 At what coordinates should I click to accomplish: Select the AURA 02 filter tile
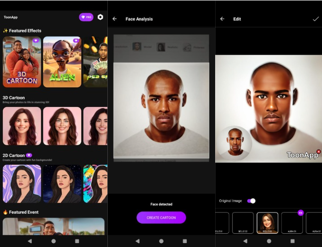314,223
